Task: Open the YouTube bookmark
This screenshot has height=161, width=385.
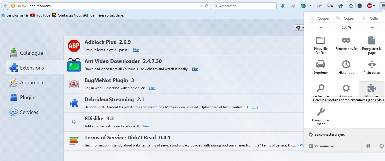Action: 40,15
